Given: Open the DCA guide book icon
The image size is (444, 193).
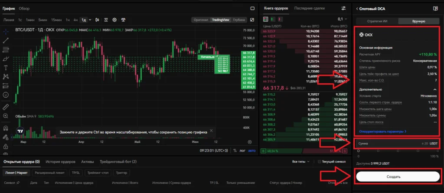Looking at the screenshot, I should coord(435,9).
